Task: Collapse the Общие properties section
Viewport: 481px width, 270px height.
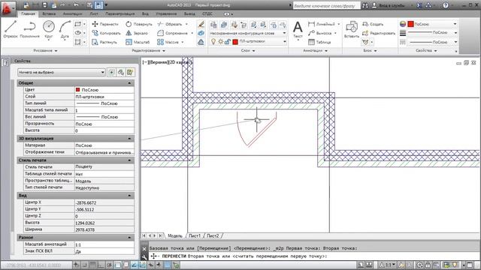Action: tap(129, 83)
